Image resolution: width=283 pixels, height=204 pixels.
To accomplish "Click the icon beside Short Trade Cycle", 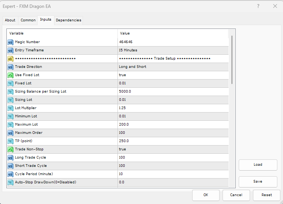I will point(11,166).
